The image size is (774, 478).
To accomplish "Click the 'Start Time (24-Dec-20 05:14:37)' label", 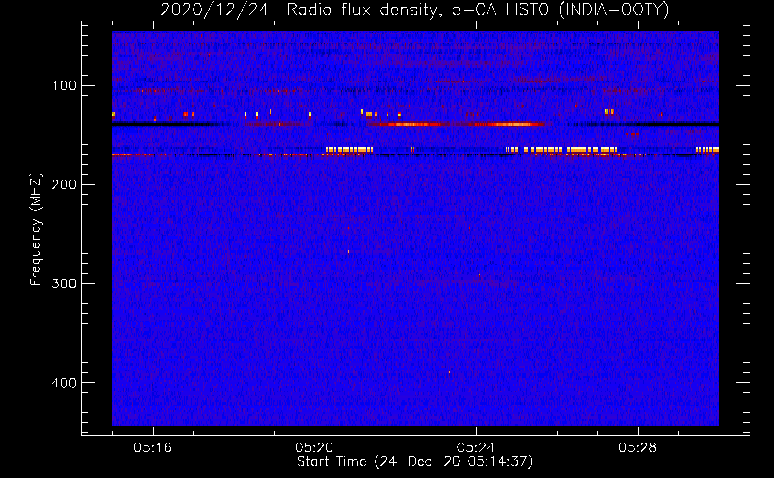I will [x=415, y=462].
